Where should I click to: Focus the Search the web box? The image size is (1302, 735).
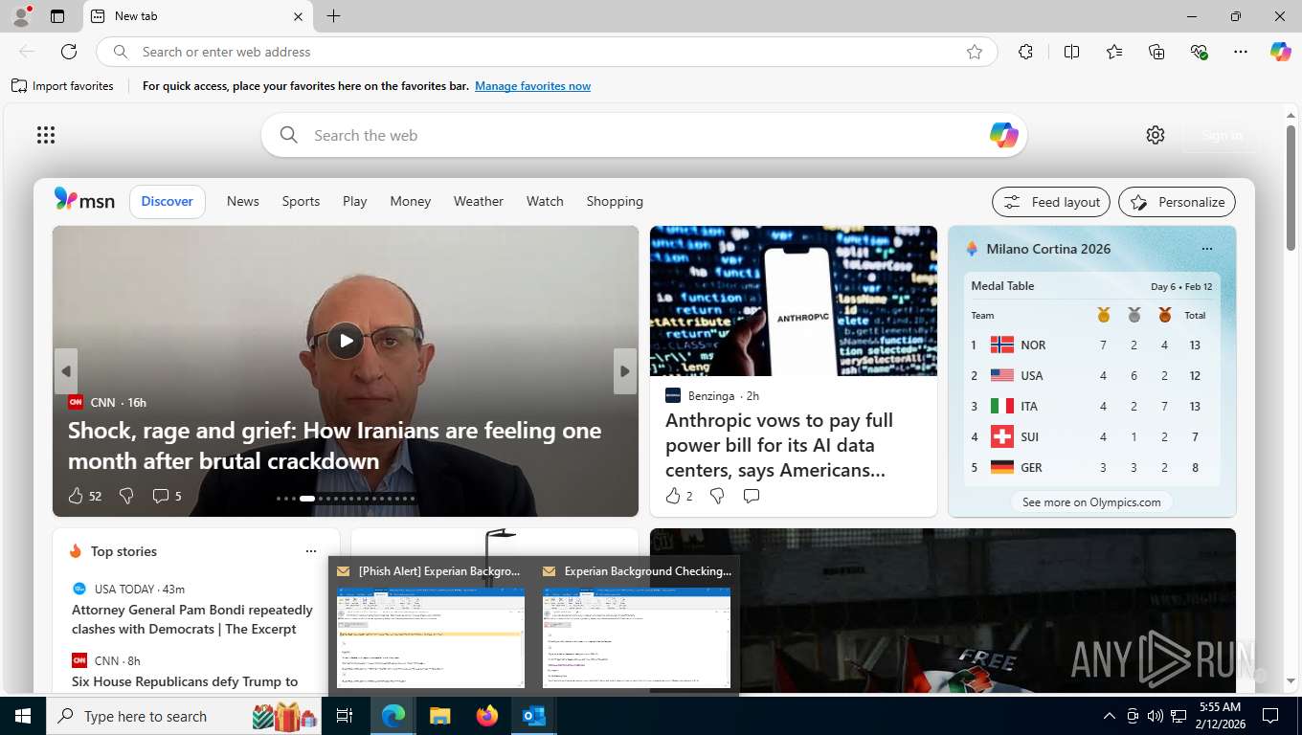tap(643, 135)
